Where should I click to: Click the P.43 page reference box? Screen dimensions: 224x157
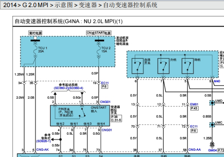point(194,108)
